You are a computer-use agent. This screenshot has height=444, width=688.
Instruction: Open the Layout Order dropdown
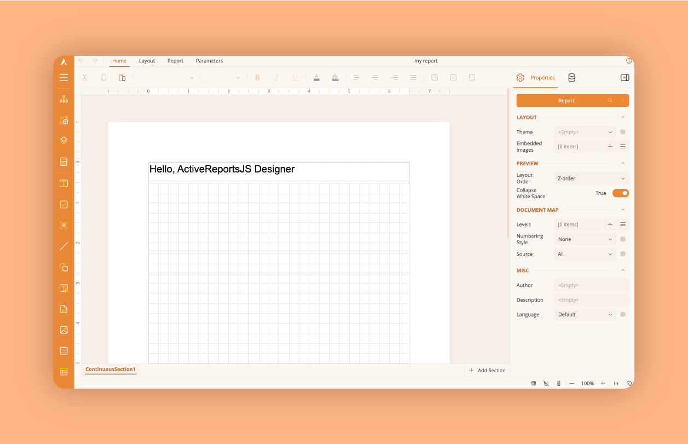click(591, 178)
